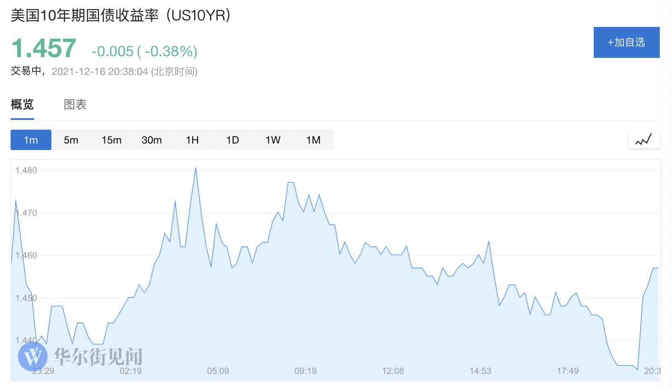Viewport: 672px width, 389px height.
Task: Switch to the 图表 tab
Action: click(x=75, y=105)
